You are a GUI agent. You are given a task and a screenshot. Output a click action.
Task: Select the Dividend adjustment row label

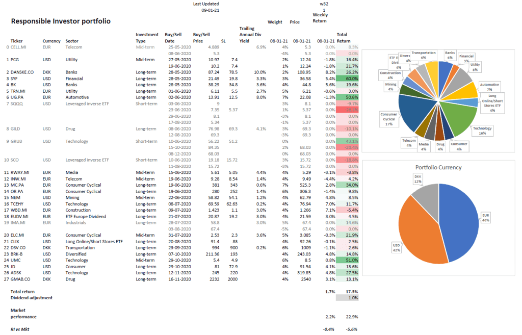pyautogui.click(x=32, y=297)
